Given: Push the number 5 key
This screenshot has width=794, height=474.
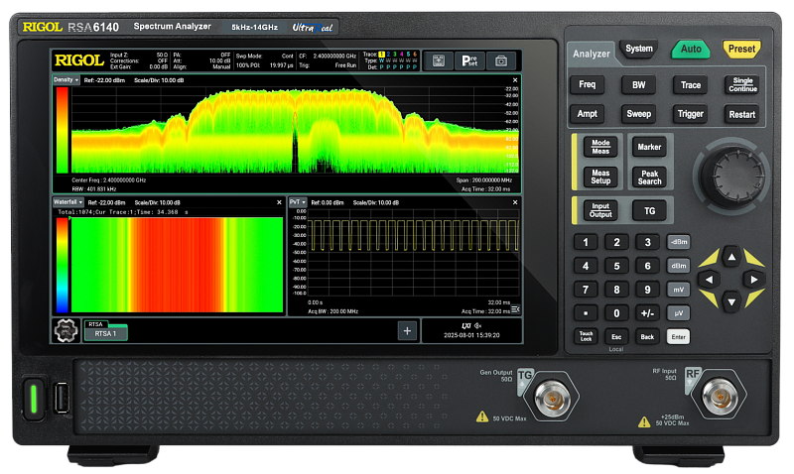Looking at the screenshot, I should tap(616, 266).
